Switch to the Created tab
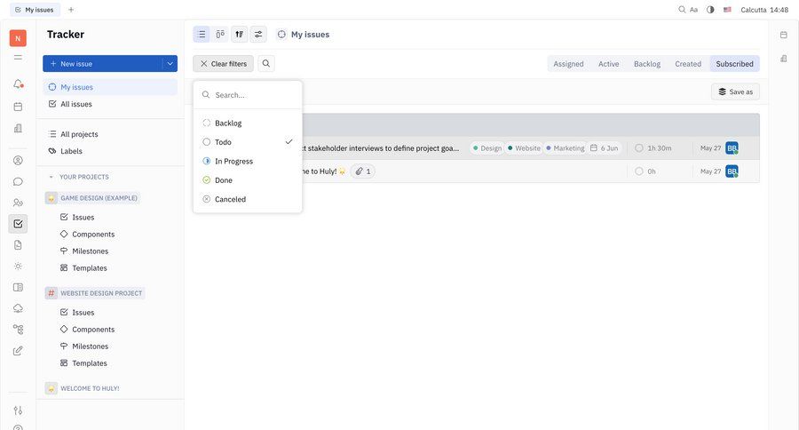This screenshot has width=799, height=430. click(688, 64)
